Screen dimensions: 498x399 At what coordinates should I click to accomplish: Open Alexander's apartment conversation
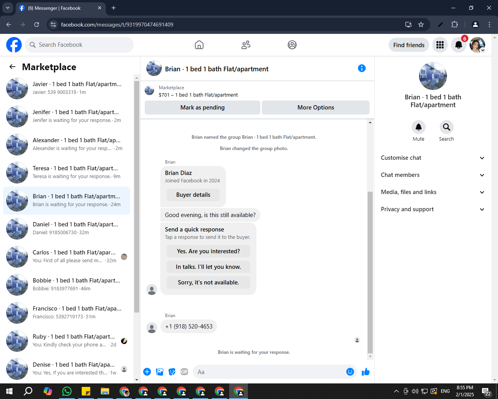click(67, 145)
